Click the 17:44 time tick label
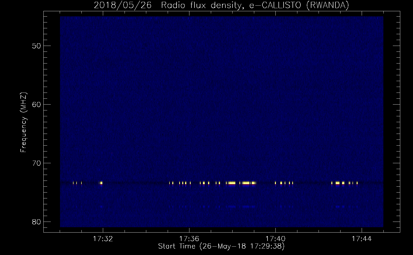Image resolution: width=413 pixels, height=255 pixels. (x=362, y=239)
